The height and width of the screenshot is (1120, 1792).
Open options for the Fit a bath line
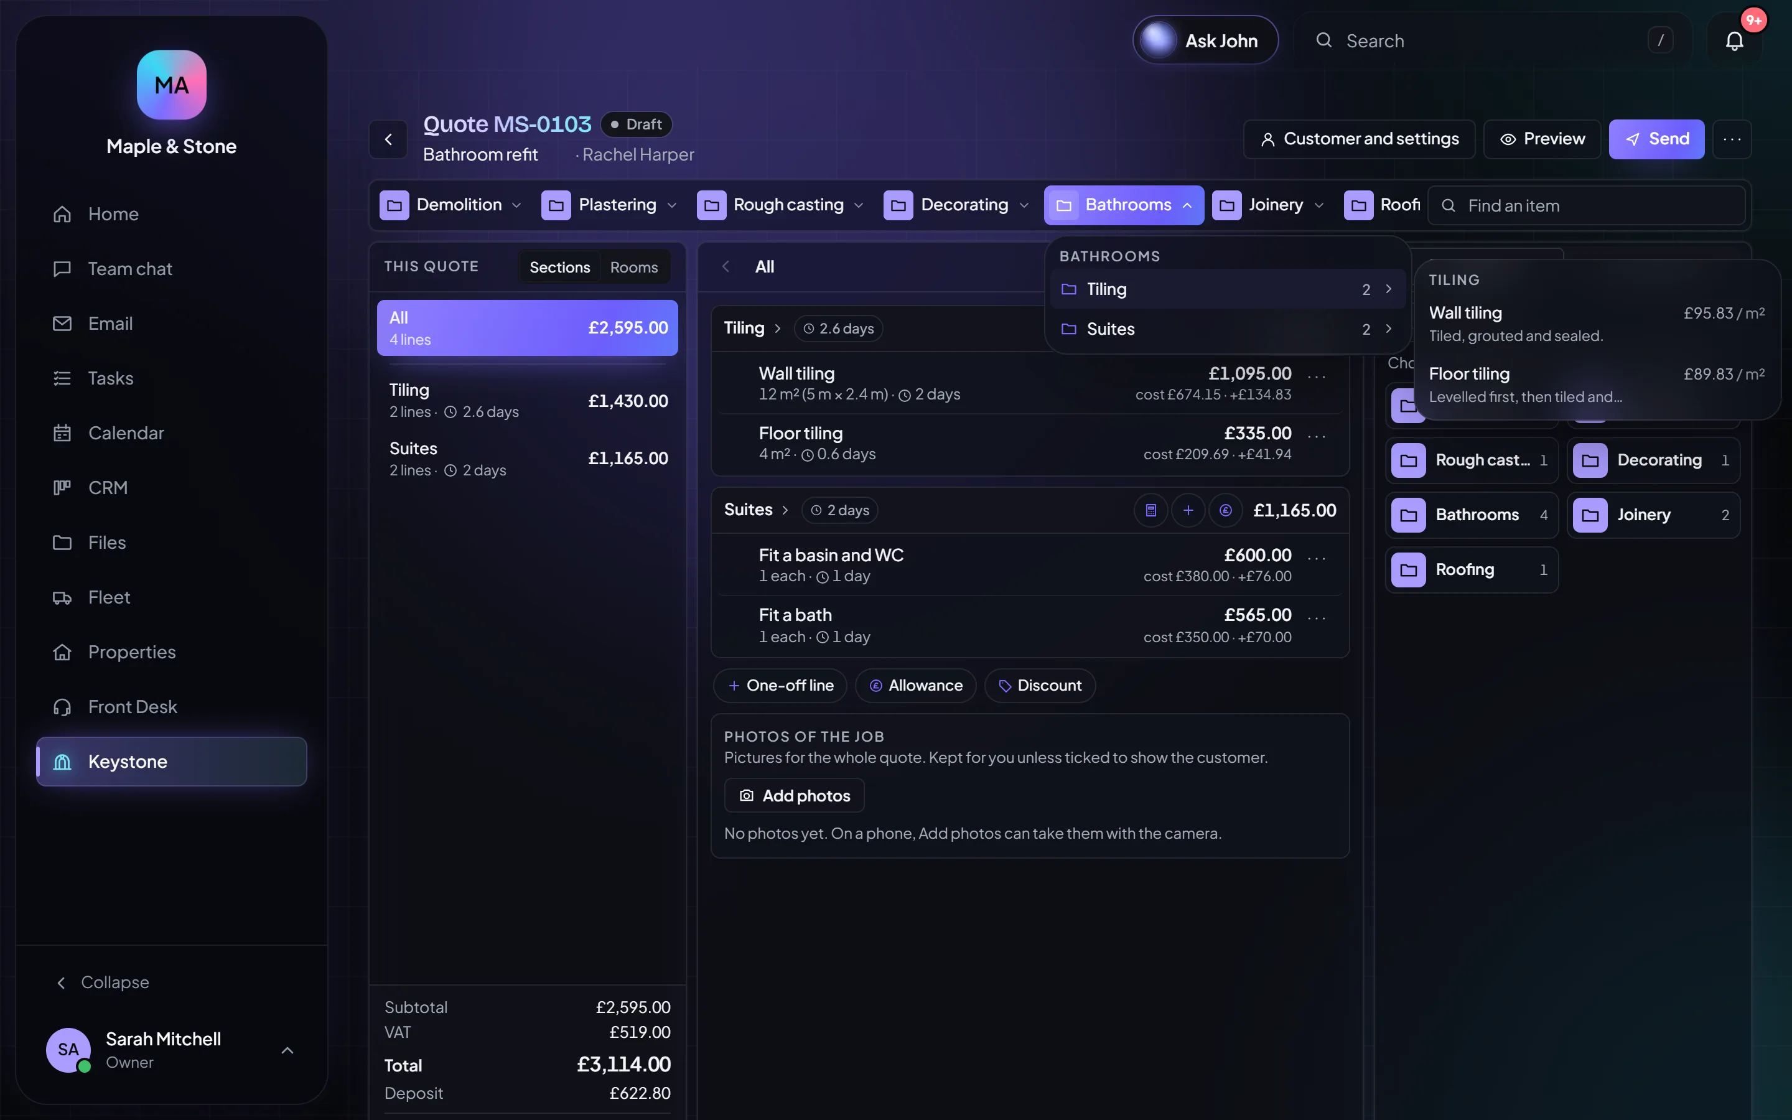1317,617
